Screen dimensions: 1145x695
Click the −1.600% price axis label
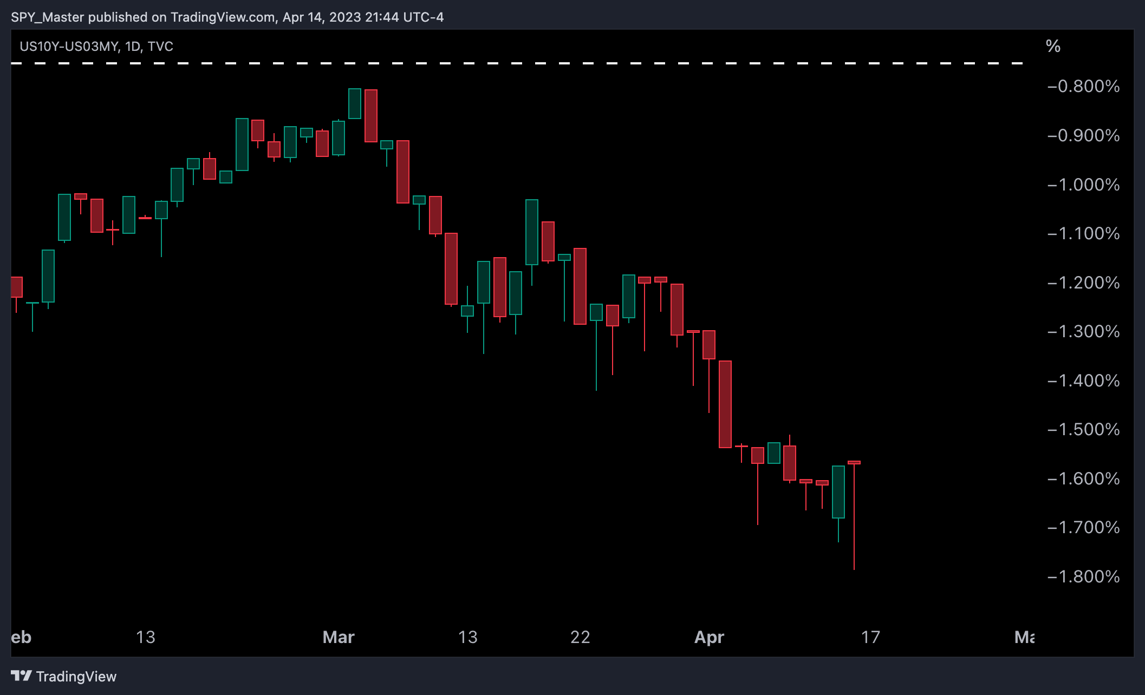(1083, 478)
